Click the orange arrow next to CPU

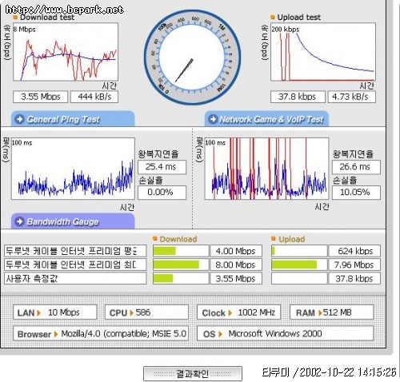(x=131, y=312)
